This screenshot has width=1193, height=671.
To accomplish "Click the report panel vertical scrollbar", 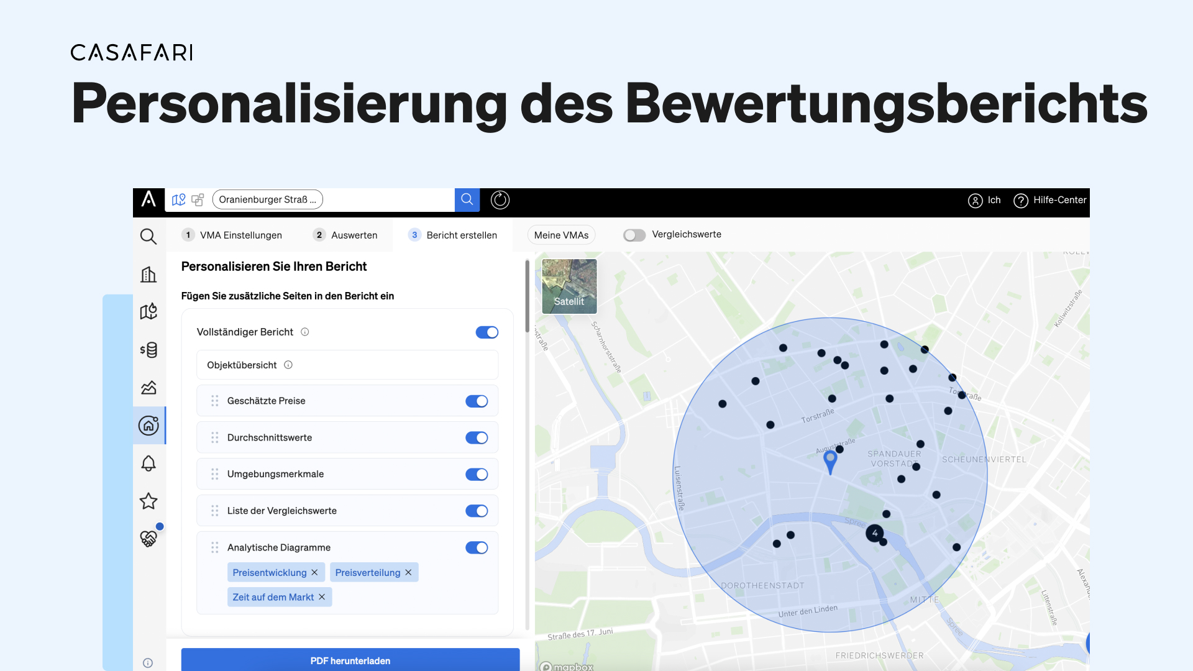I will point(528,296).
